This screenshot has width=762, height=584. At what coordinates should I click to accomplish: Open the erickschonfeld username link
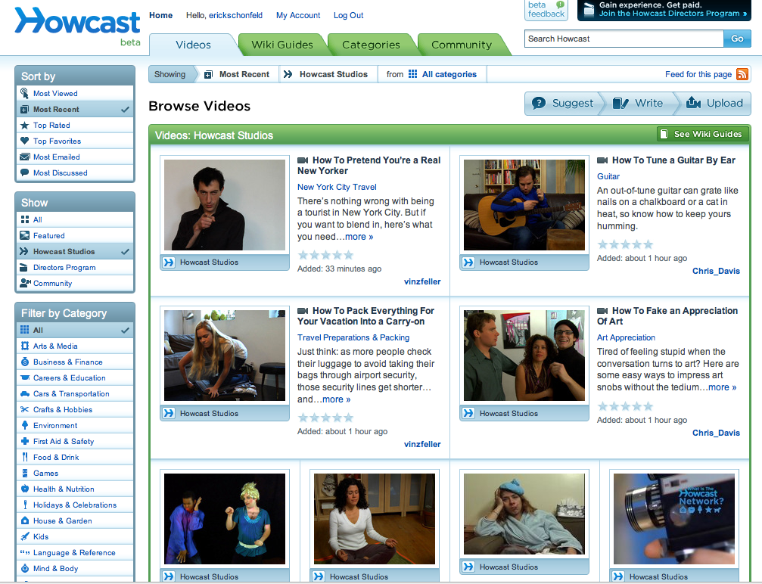click(x=235, y=15)
